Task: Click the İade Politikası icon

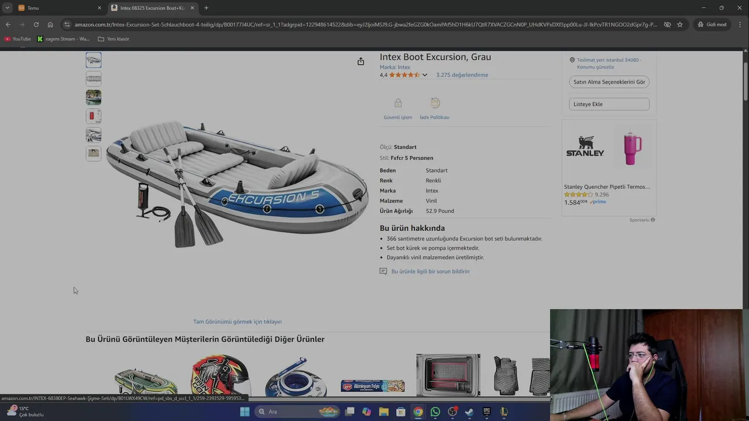Action: [435, 103]
